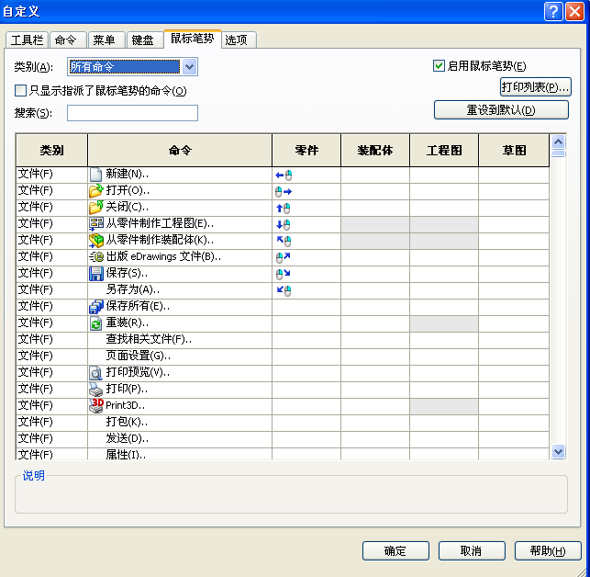
Task: Toggle 启用鼠标笔势 checkbox
Action: coord(439,66)
